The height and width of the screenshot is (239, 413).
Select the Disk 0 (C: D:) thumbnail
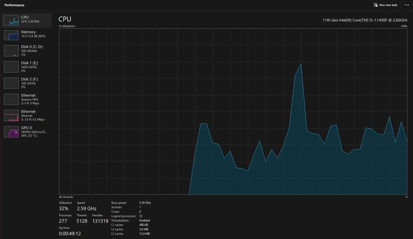tap(11, 50)
